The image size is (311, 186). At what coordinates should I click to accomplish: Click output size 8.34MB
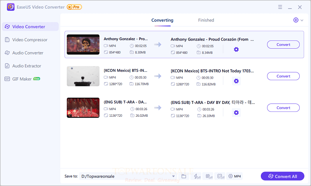[207, 53]
